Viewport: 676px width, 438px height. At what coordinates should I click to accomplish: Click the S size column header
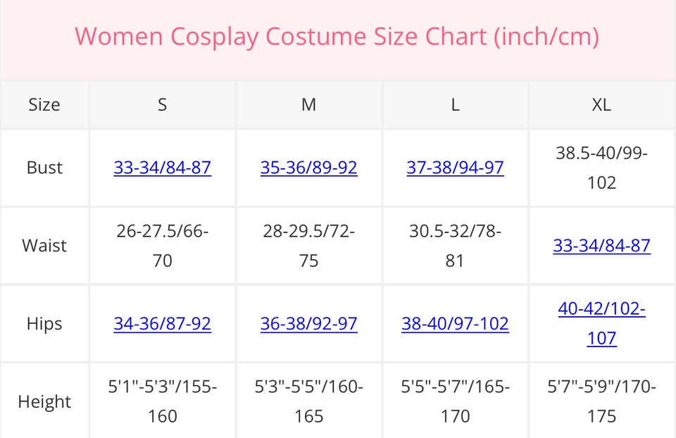(162, 105)
